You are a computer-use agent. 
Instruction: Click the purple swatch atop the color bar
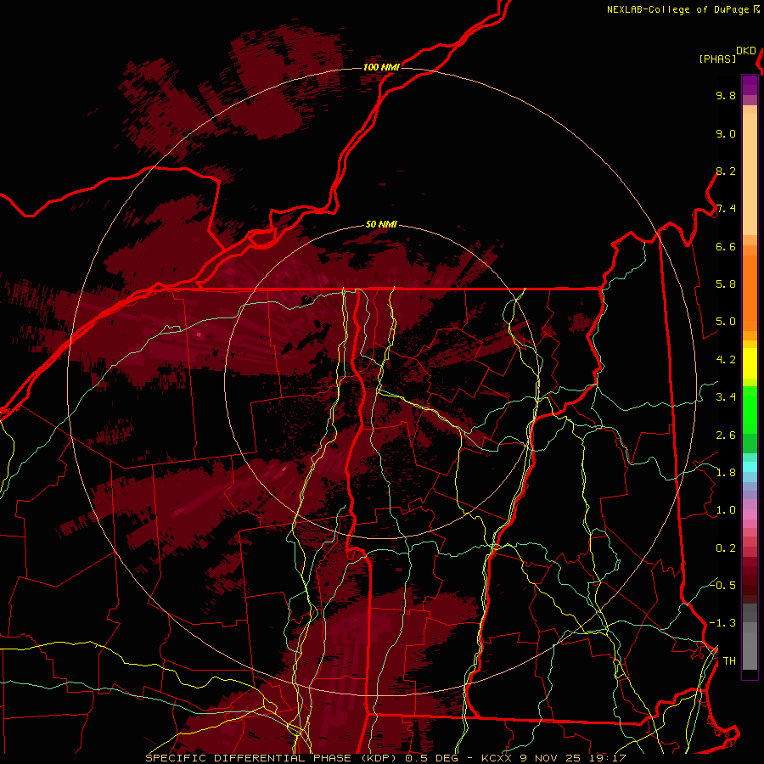[750, 85]
